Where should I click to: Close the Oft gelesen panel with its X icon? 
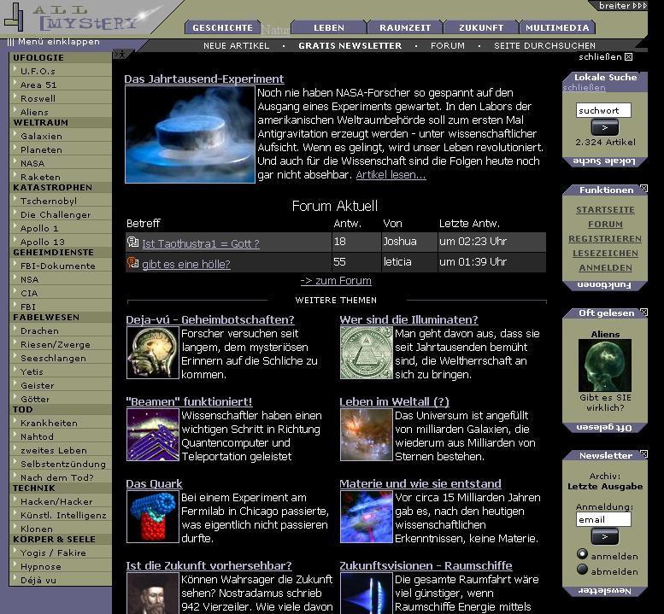tap(643, 312)
